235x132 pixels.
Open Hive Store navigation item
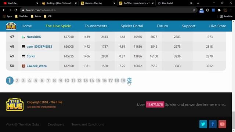[x=218, y=26]
